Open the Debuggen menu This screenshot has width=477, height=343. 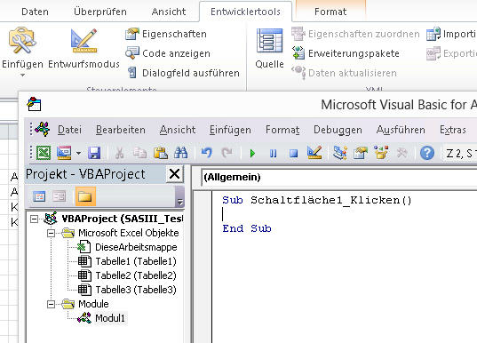click(338, 130)
